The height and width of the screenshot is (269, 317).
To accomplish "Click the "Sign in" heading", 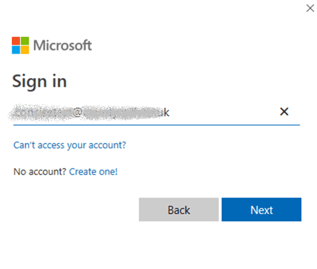I will pos(40,82).
